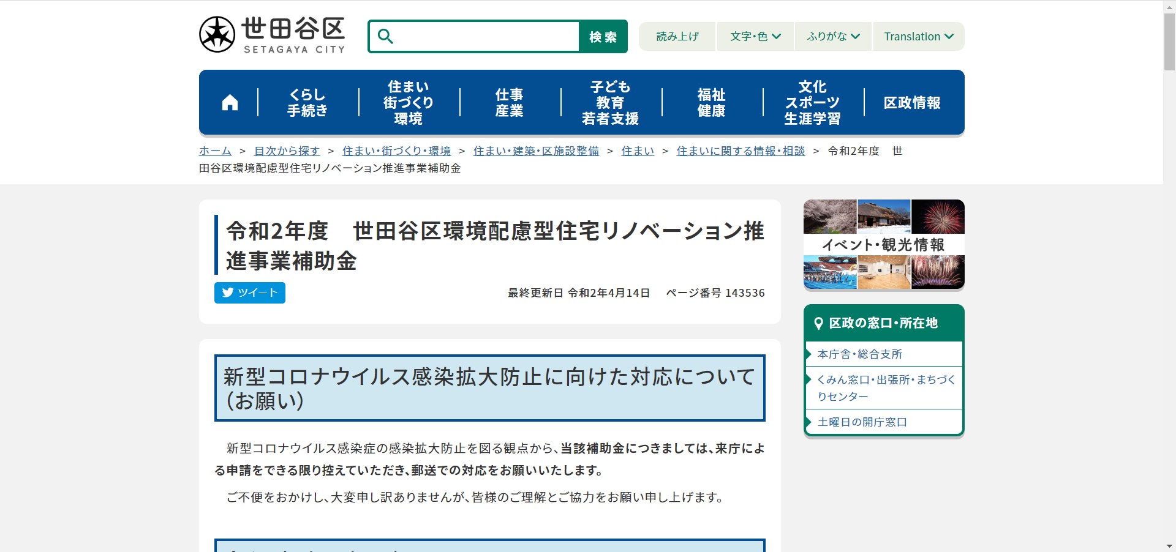
Task: Click the magnifying glass in the search box
Action: click(x=385, y=36)
